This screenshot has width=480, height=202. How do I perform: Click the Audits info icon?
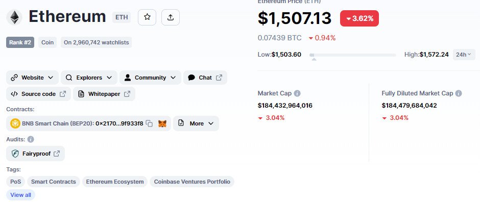click(31, 139)
